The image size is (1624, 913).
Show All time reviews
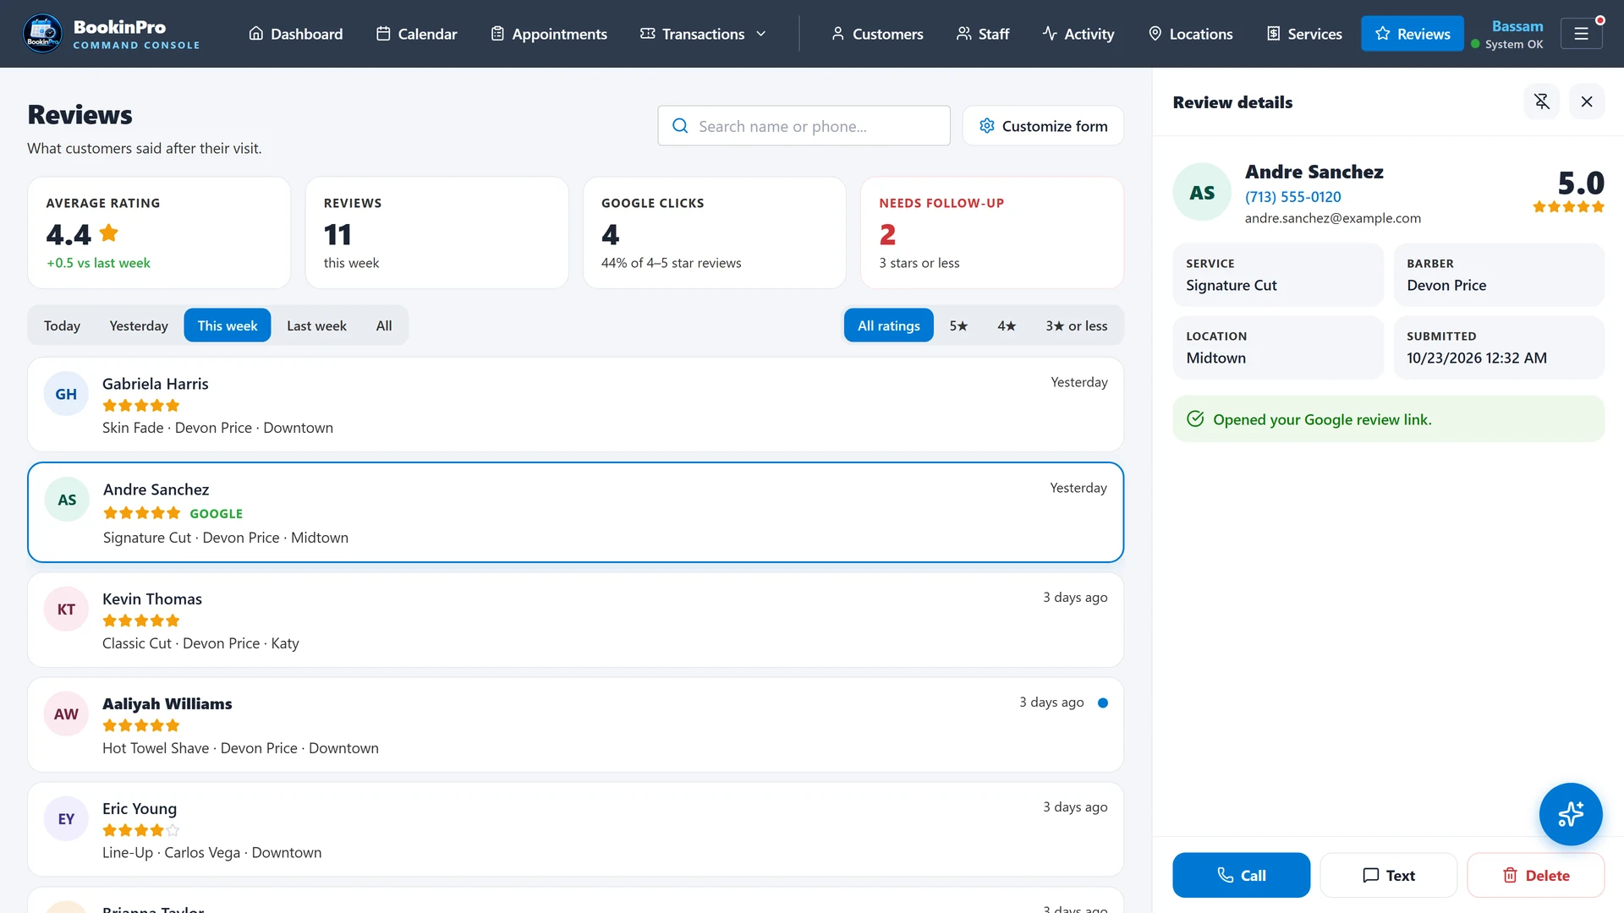[384, 325]
